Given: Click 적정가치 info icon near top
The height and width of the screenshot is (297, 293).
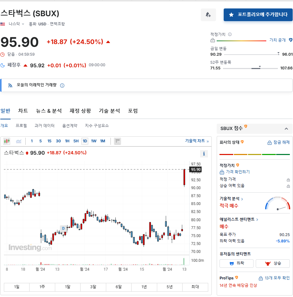Looking at the screenshot, I should point(230,34).
